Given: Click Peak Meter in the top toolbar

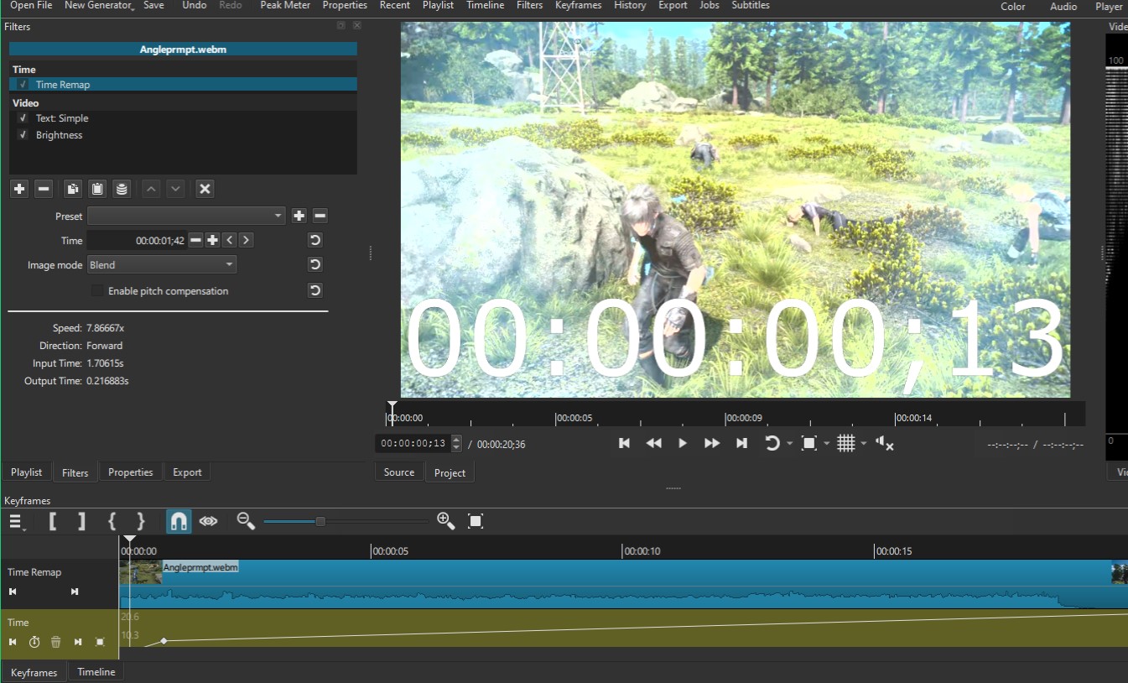Looking at the screenshot, I should click(x=285, y=6).
